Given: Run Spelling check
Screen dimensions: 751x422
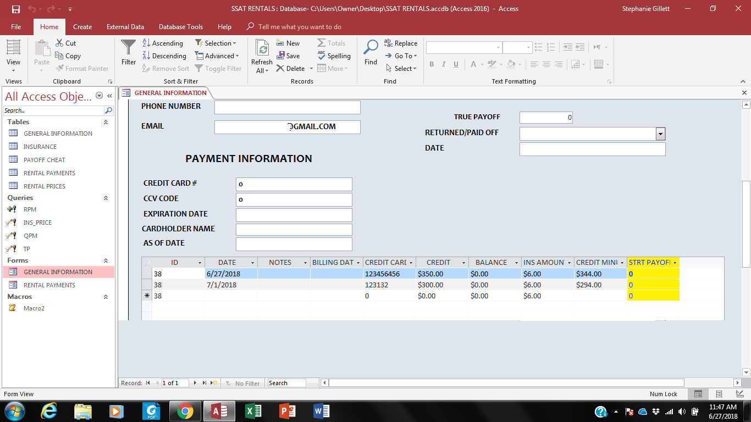Looking at the screenshot, I should [x=334, y=56].
